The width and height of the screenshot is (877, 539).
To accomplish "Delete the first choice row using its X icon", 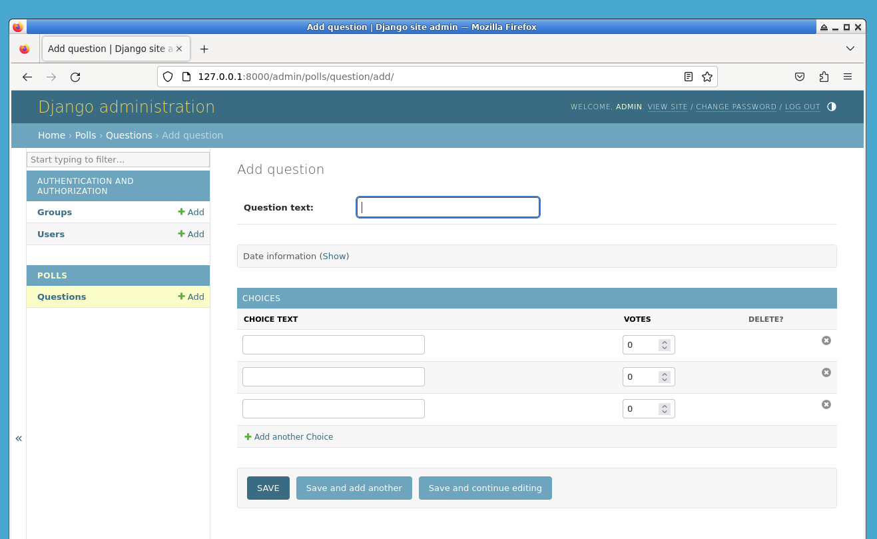I will point(826,340).
